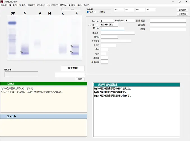Click the Total input field

tap(109, 37)
